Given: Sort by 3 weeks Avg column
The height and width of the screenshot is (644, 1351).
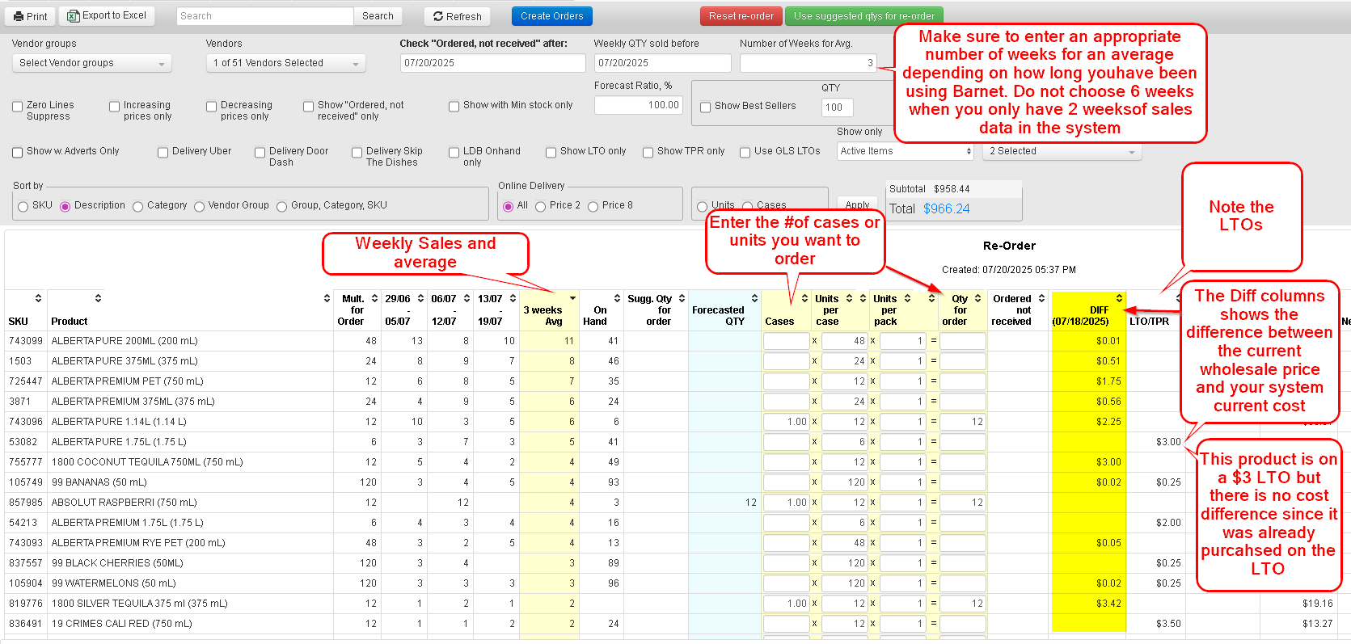Looking at the screenshot, I should [x=572, y=298].
